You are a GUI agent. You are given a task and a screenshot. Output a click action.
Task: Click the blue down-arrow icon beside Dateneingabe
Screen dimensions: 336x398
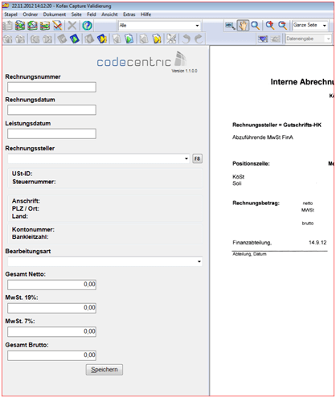263,39
